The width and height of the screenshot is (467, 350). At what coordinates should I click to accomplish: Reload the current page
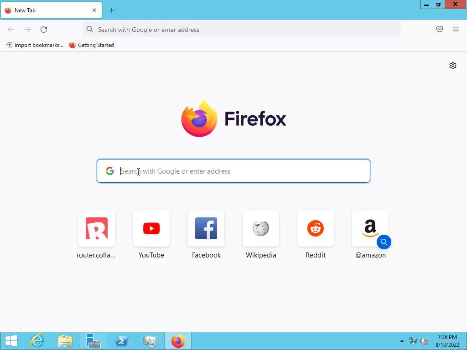click(44, 30)
